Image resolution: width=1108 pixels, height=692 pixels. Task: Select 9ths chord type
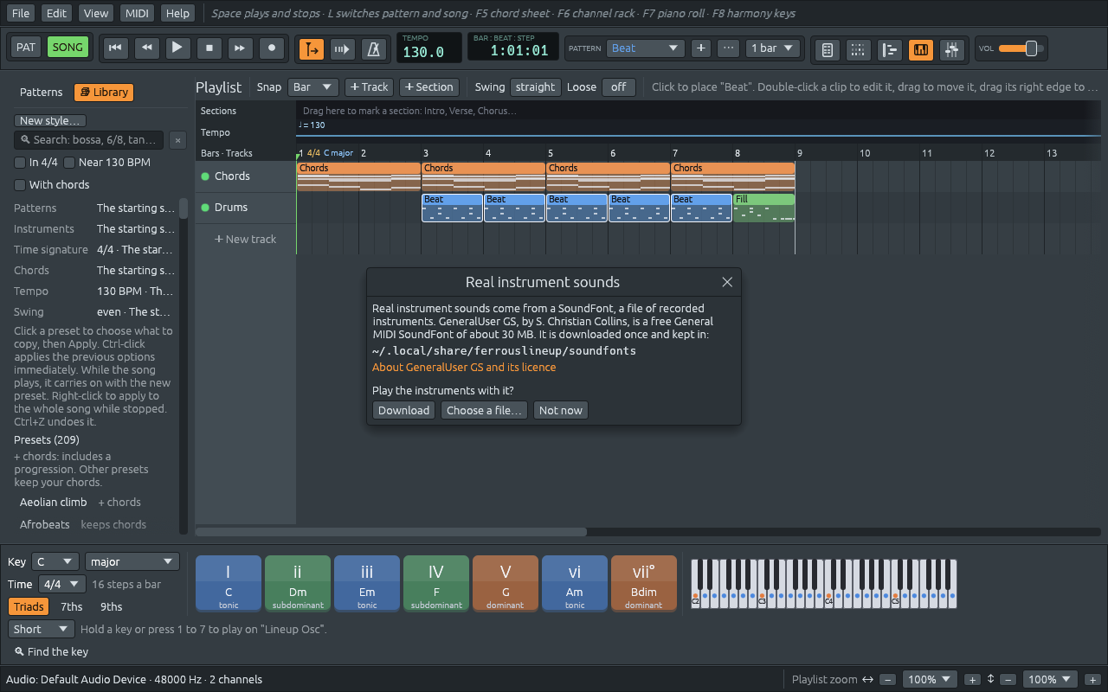tap(112, 607)
